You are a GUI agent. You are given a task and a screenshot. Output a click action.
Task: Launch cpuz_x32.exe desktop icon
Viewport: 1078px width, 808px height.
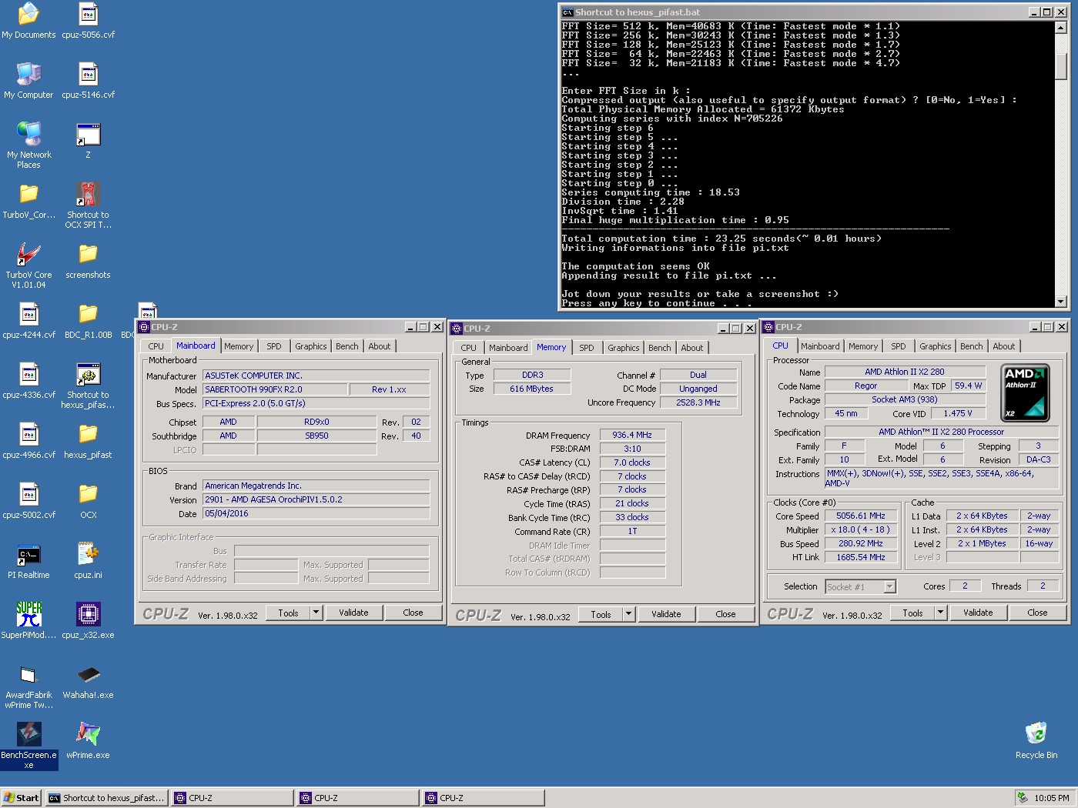[88, 621]
